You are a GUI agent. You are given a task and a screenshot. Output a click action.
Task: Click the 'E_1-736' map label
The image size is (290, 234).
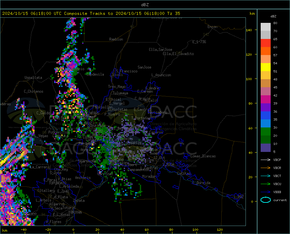199,42
